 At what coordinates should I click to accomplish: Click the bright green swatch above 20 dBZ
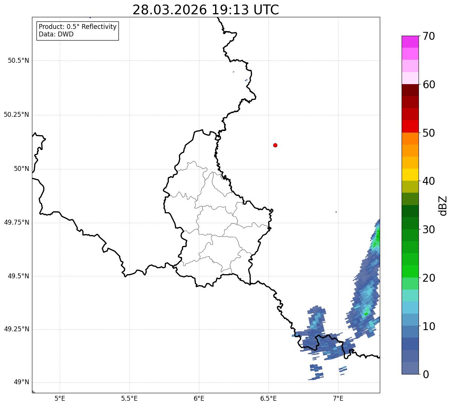pyautogui.click(x=410, y=271)
